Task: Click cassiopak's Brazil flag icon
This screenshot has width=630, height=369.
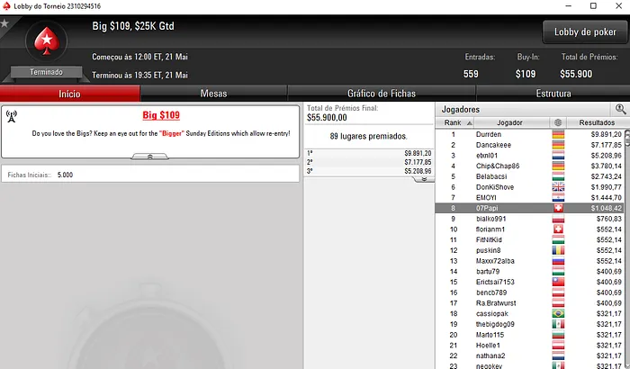Action: click(558, 313)
